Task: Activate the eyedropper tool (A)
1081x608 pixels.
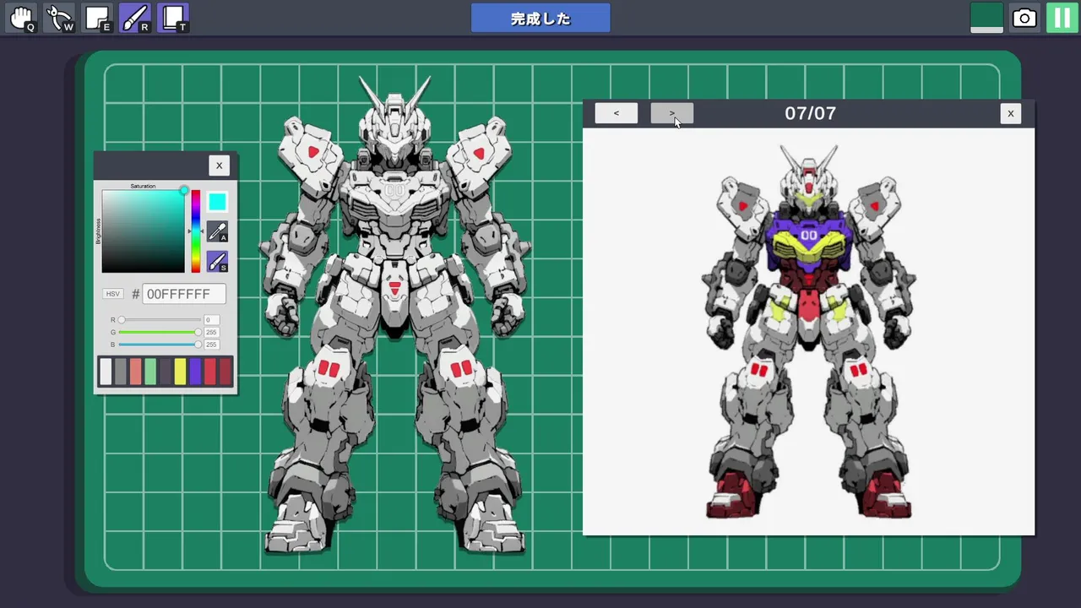Action: coord(217,231)
